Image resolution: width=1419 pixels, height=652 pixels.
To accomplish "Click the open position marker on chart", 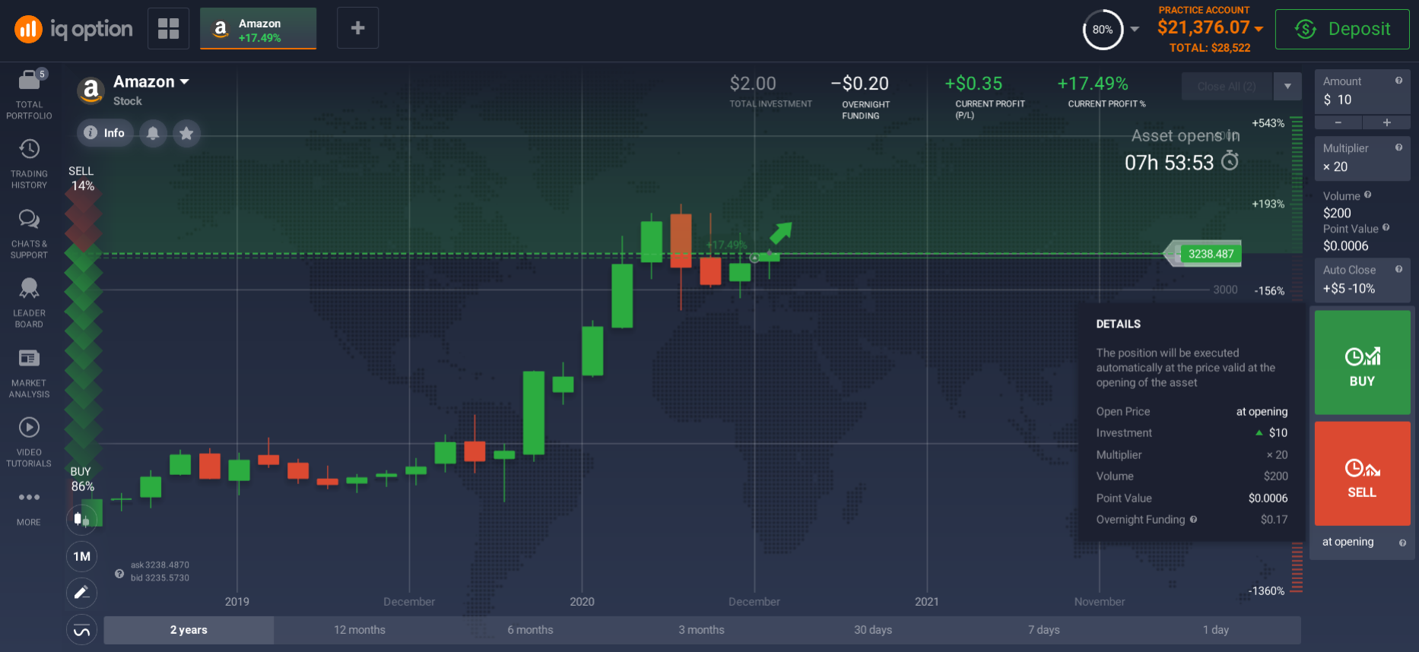I will [754, 258].
